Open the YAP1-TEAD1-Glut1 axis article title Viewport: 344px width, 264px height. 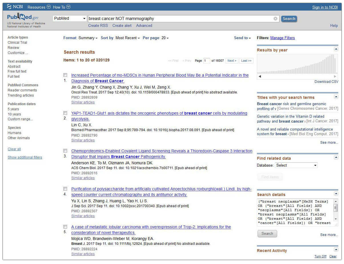pyautogui.click(x=159, y=116)
